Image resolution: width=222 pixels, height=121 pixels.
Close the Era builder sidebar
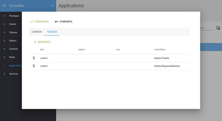pos(52,6)
